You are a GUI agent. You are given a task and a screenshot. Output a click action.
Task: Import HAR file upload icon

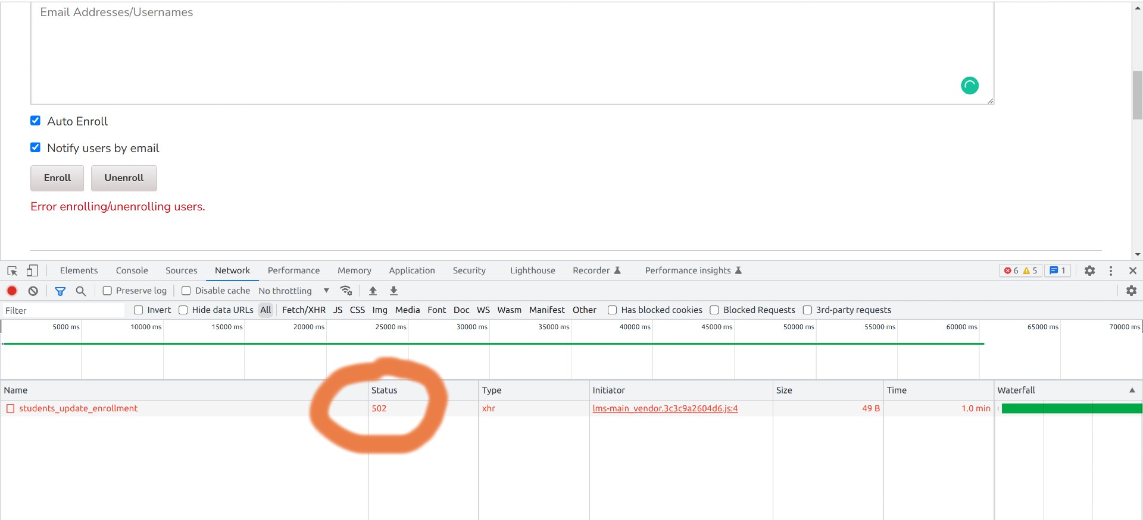(x=373, y=291)
